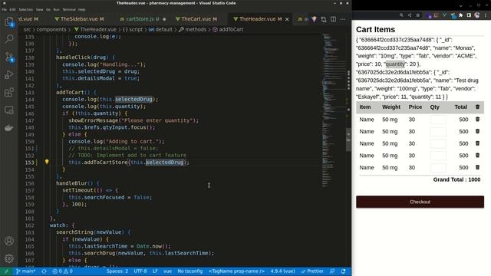Image resolution: width=491 pixels, height=276 pixels.
Task: Click line number 153 in the gutter
Action: click(29, 163)
